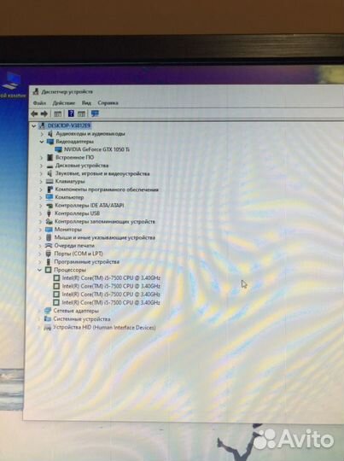The height and width of the screenshot is (461, 344).
Task: Select the last Intel Core i5-7500 processor entry
Action: [x=111, y=302]
